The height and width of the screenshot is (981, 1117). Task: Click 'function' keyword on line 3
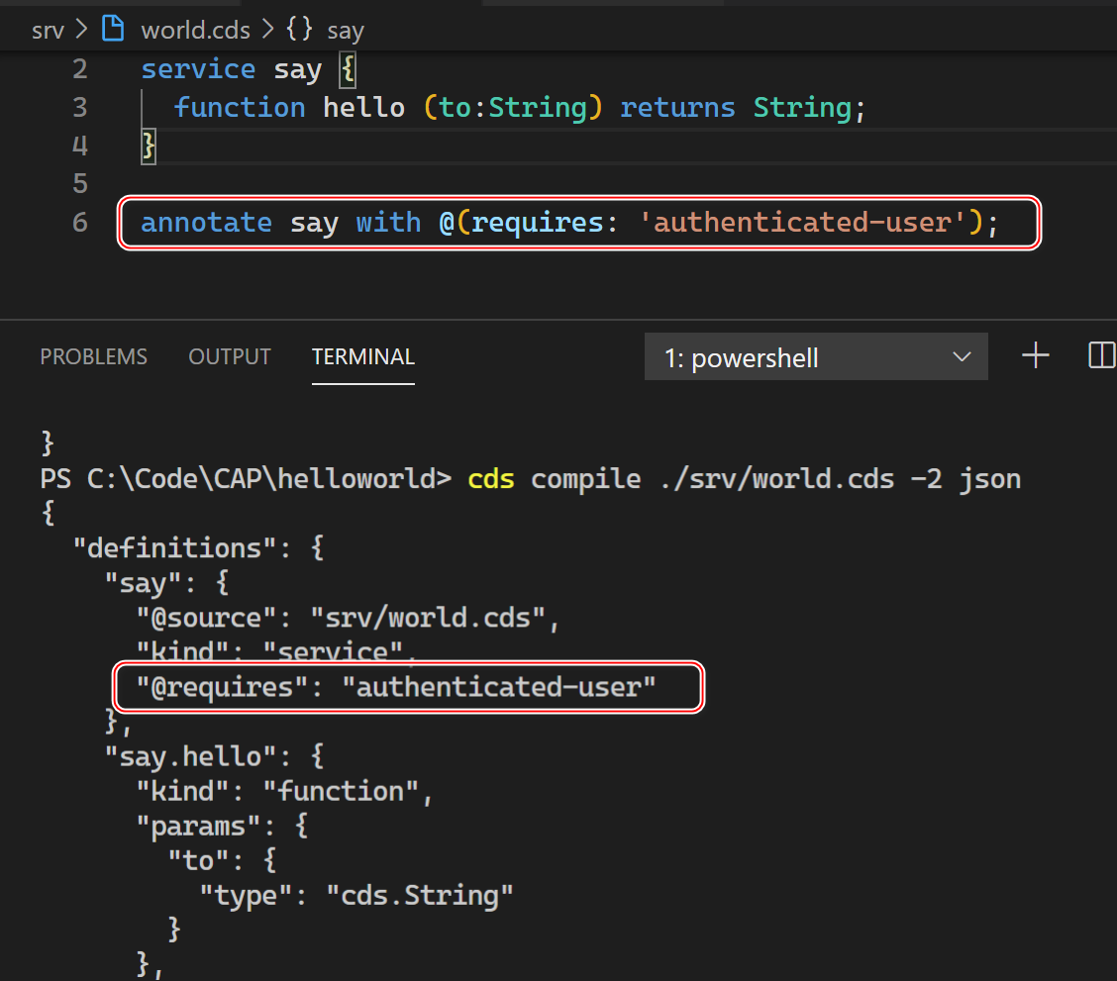tap(240, 108)
